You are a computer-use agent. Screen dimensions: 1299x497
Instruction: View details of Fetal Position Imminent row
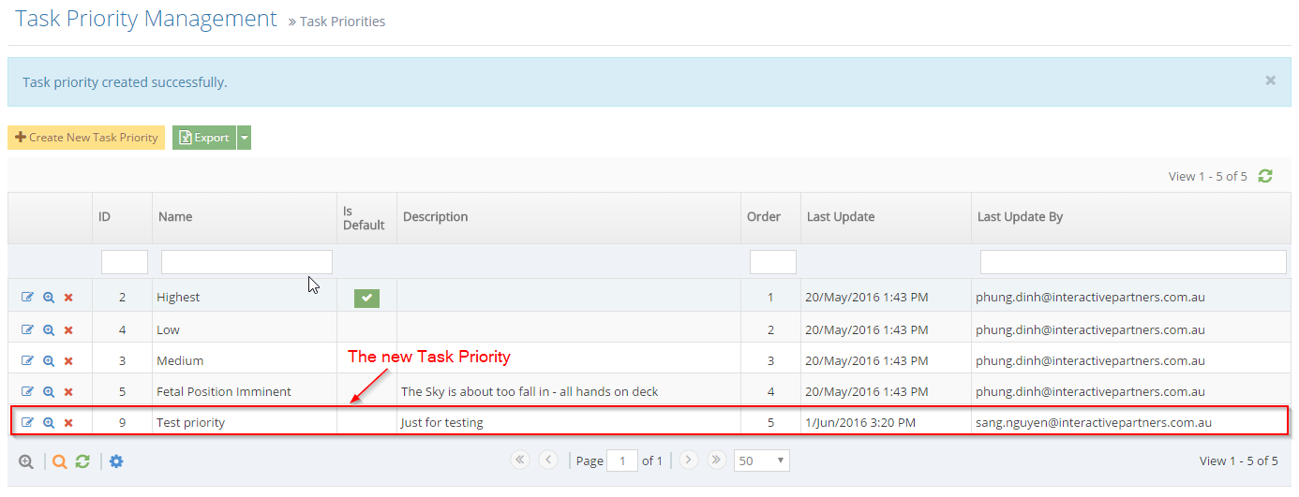tap(49, 391)
